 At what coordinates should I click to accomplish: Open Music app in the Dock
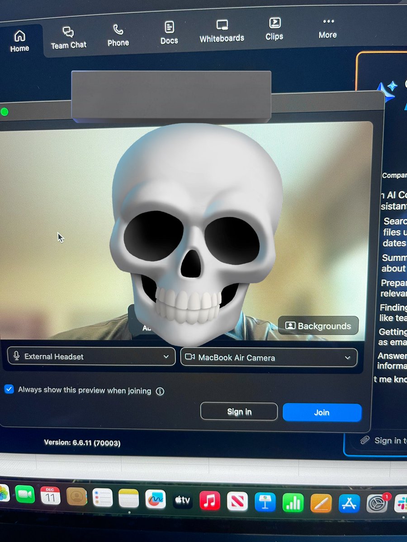pos(210,501)
